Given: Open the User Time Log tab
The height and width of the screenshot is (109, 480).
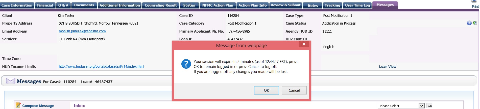Looking at the screenshot, I should [357, 5].
